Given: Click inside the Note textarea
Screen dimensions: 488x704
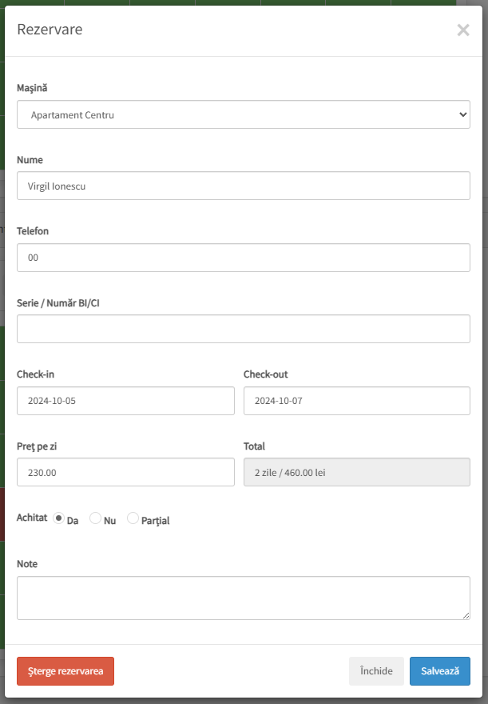Looking at the screenshot, I should click(244, 598).
